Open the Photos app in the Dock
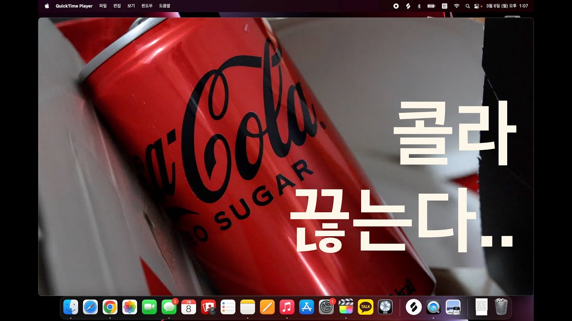The image size is (572, 321). click(x=130, y=307)
